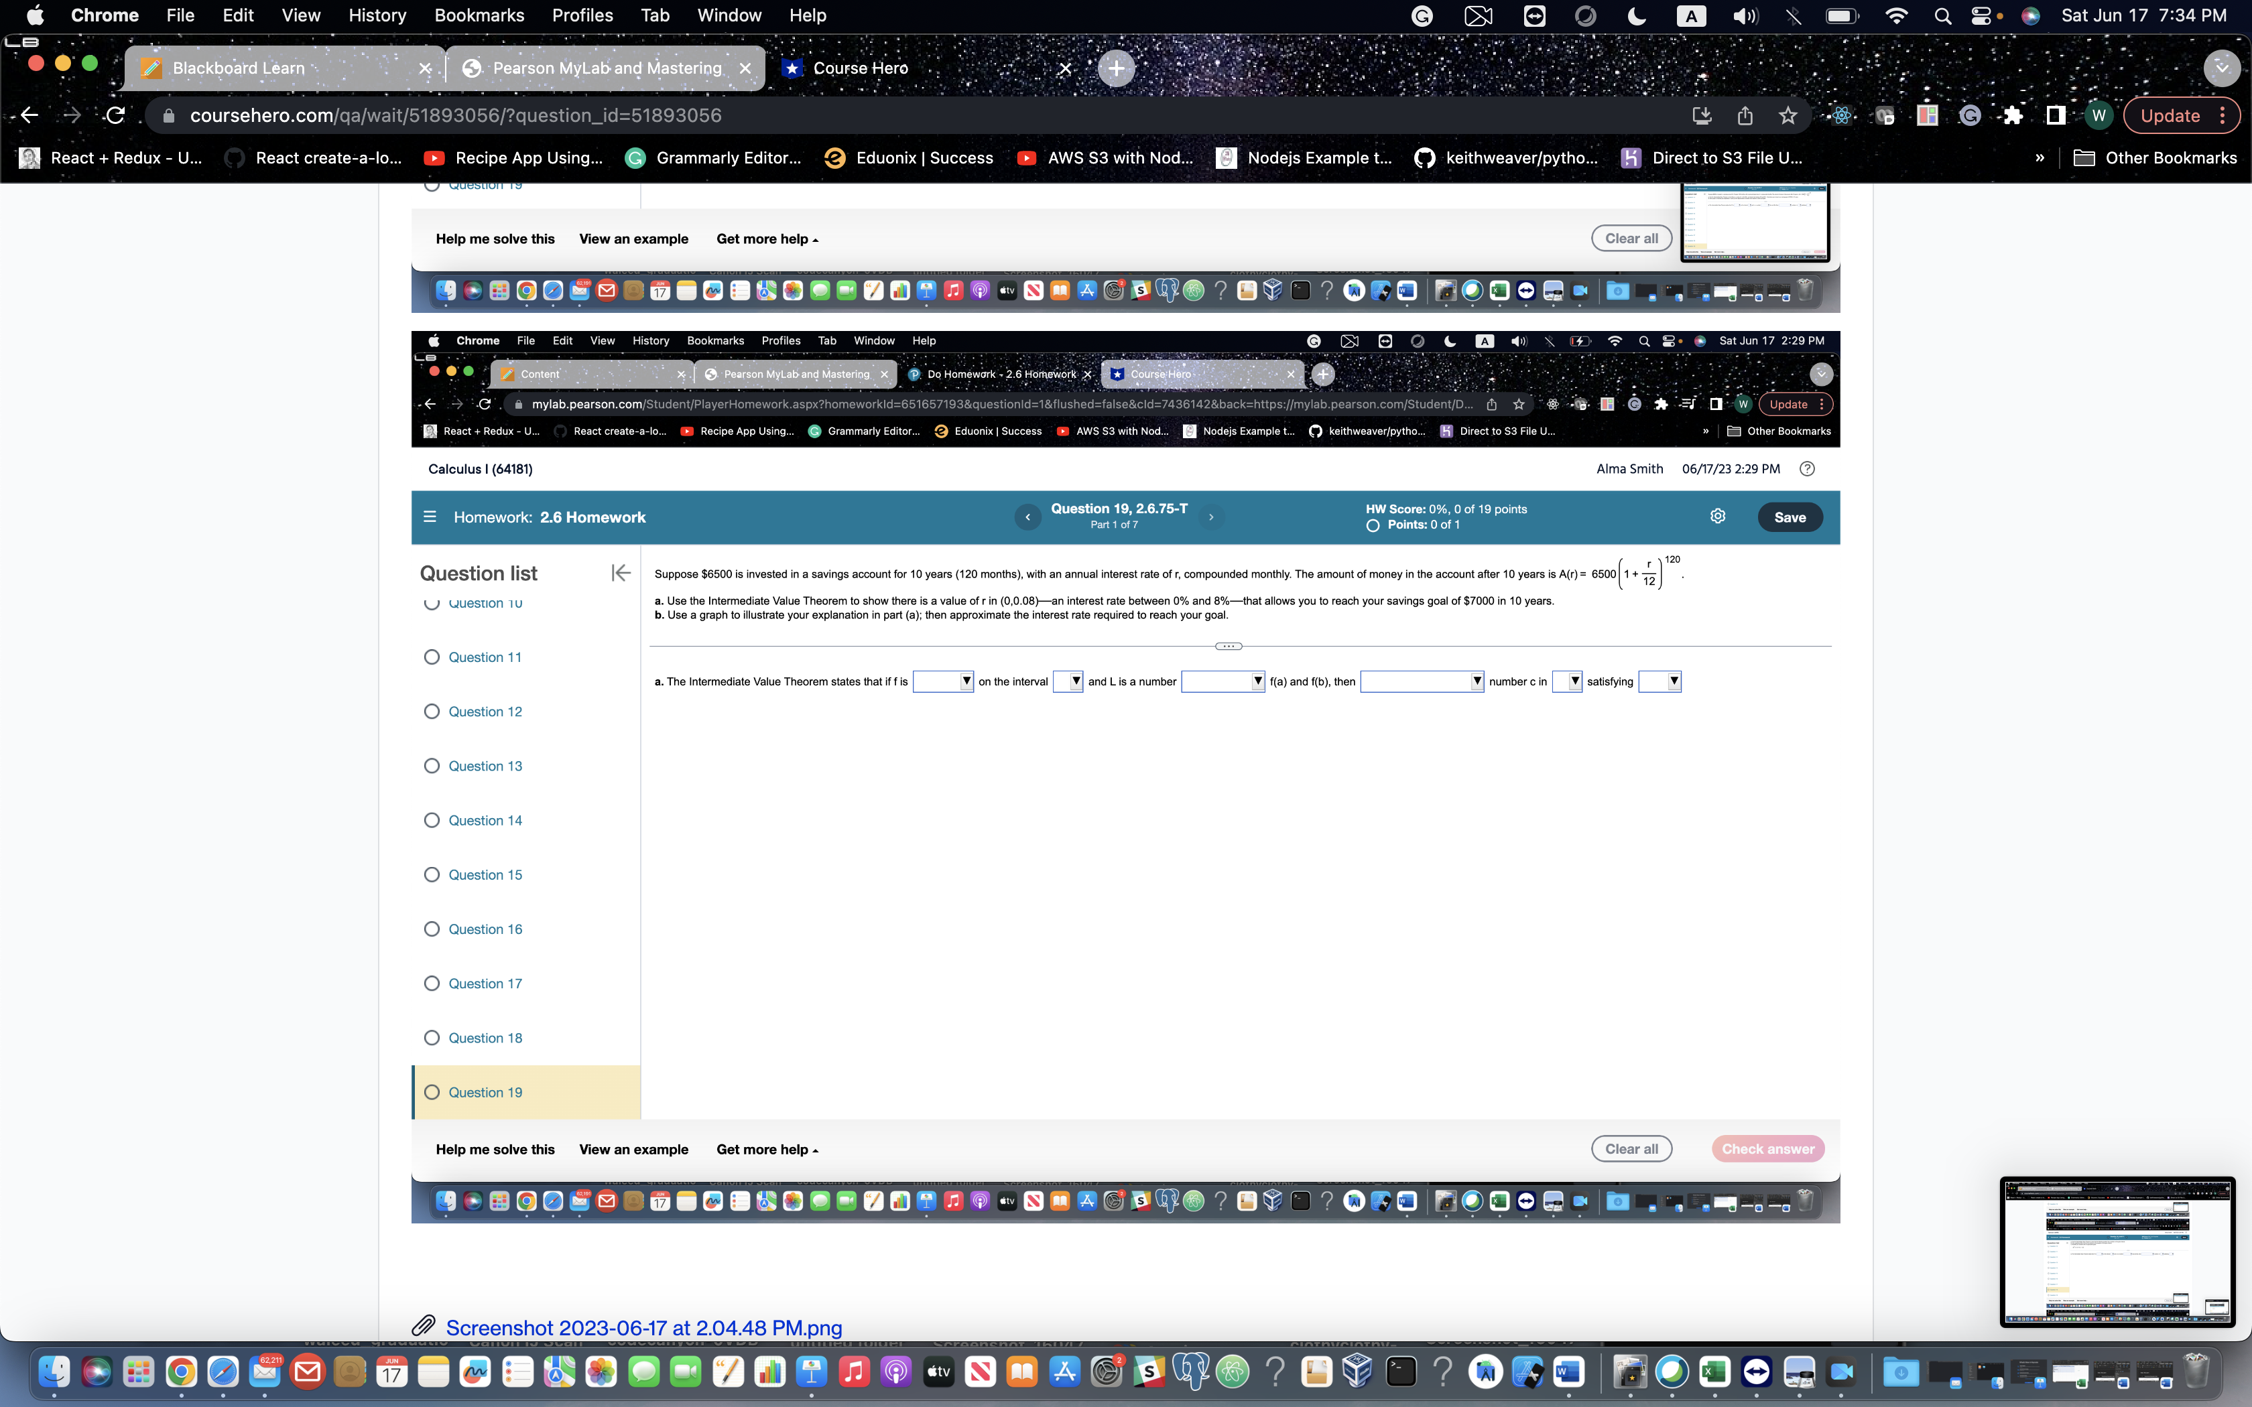Open the interval answer dropdown

pyautogui.click(x=1066, y=681)
